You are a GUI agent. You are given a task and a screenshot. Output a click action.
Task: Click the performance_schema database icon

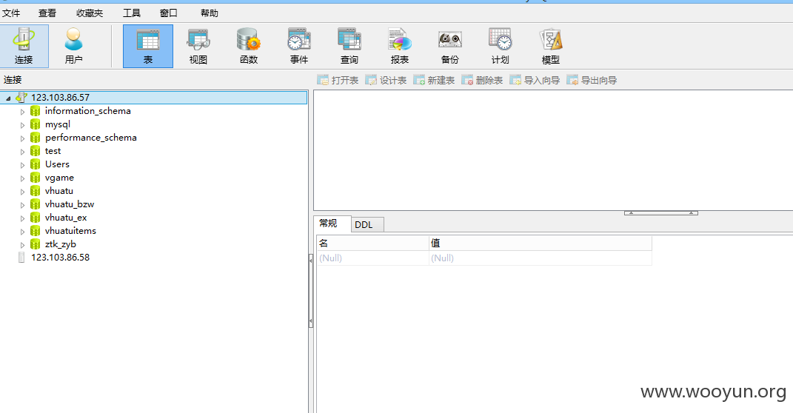click(35, 138)
